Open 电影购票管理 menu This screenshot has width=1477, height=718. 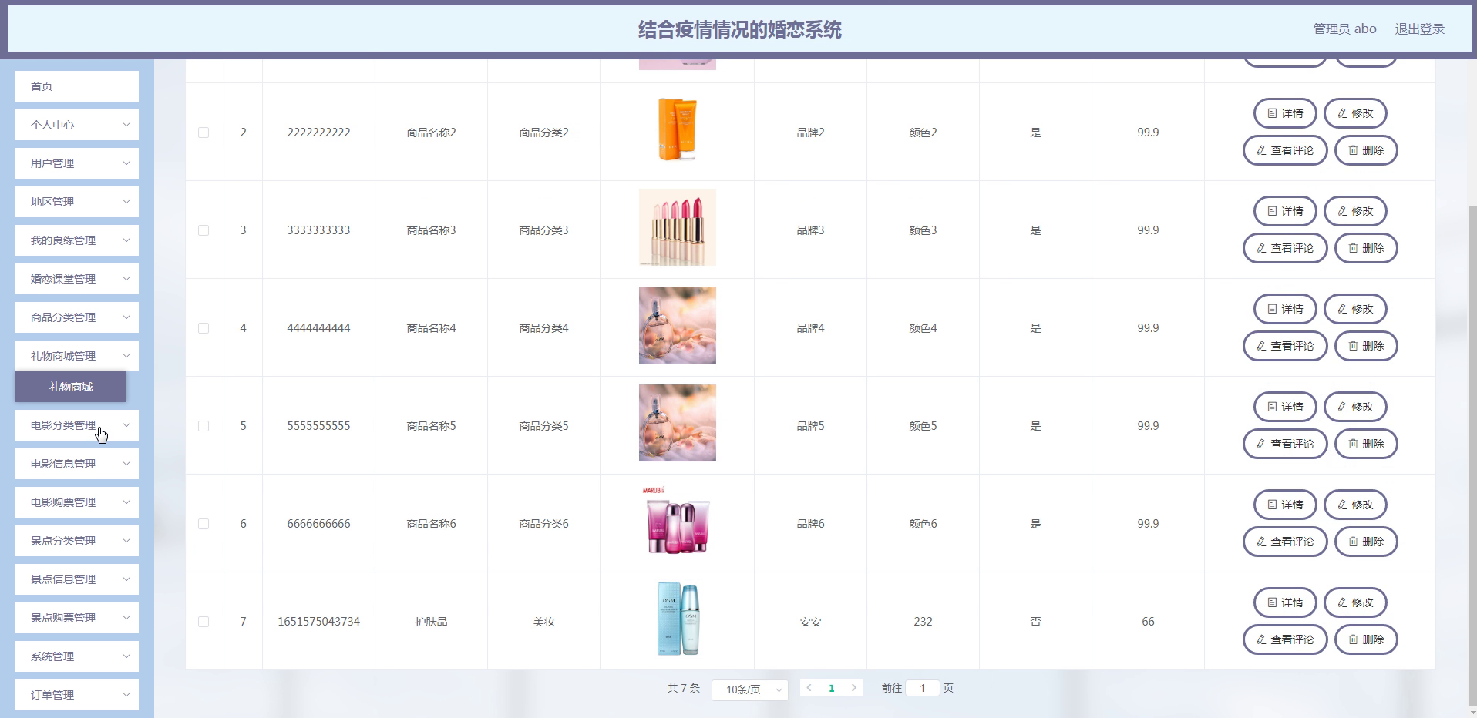click(77, 502)
